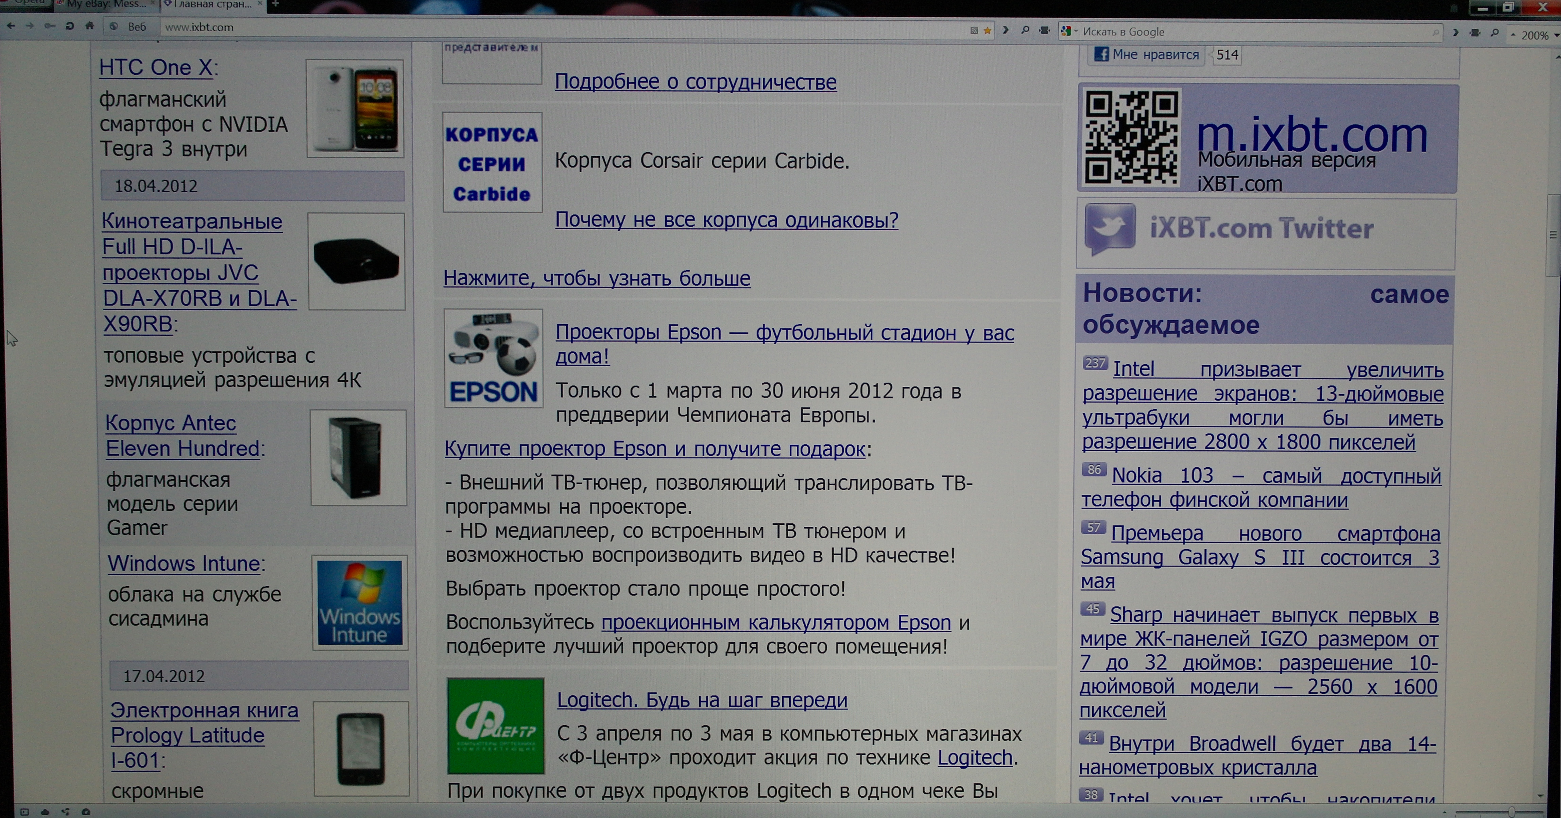Open Проекторы Epson — футбольный стадион link
This screenshot has height=818, width=1561.
785,344
